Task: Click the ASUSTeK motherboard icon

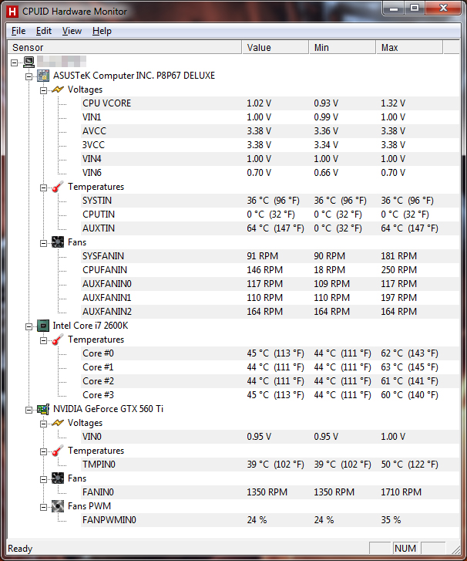Action: tap(43, 76)
